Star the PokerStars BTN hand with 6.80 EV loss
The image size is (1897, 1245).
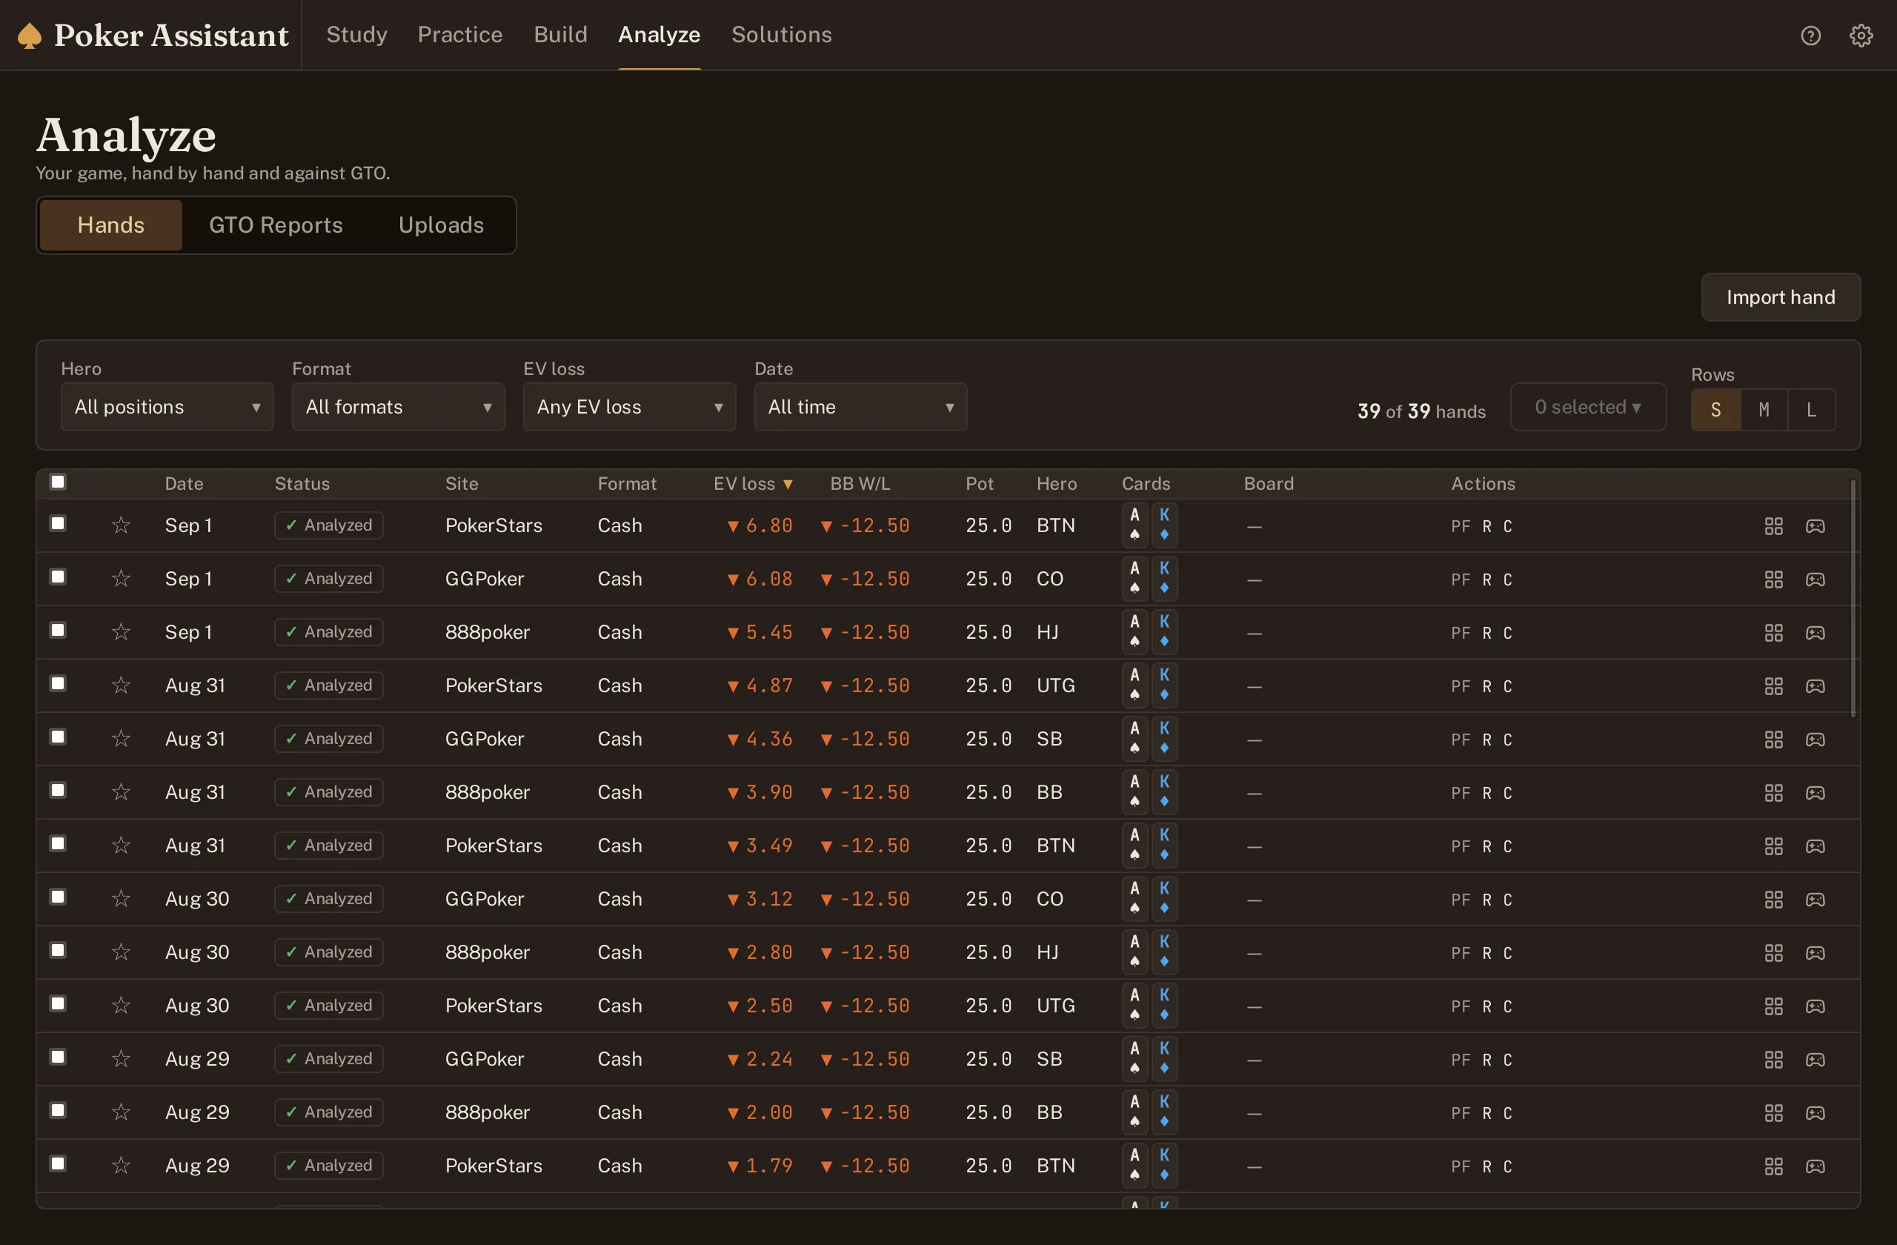coord(121,525)
